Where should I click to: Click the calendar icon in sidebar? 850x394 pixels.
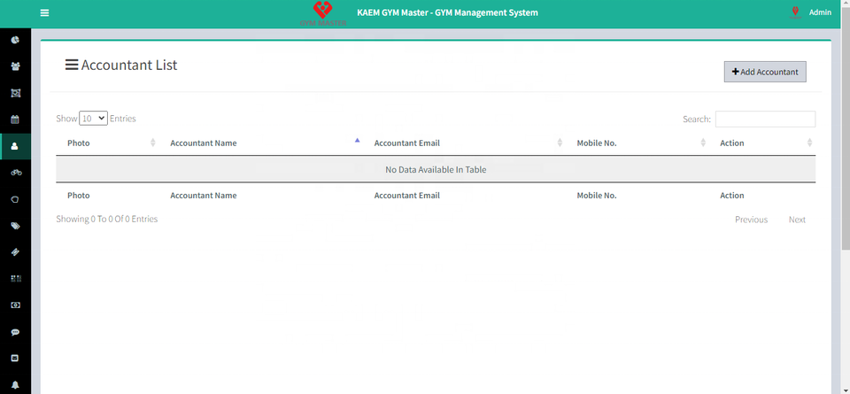point(15,120)
